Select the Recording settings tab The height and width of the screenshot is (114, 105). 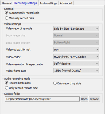point(26,3)
